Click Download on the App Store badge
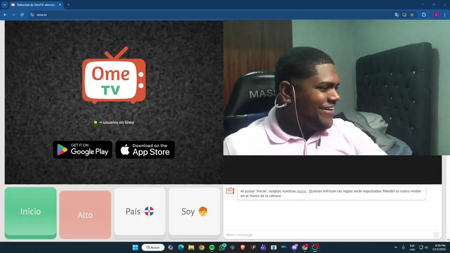 point(145,150)
